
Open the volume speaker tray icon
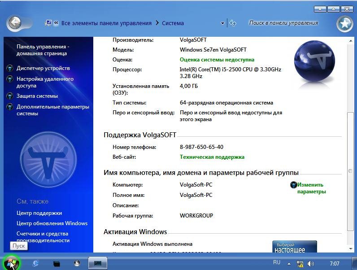point(310,263)
